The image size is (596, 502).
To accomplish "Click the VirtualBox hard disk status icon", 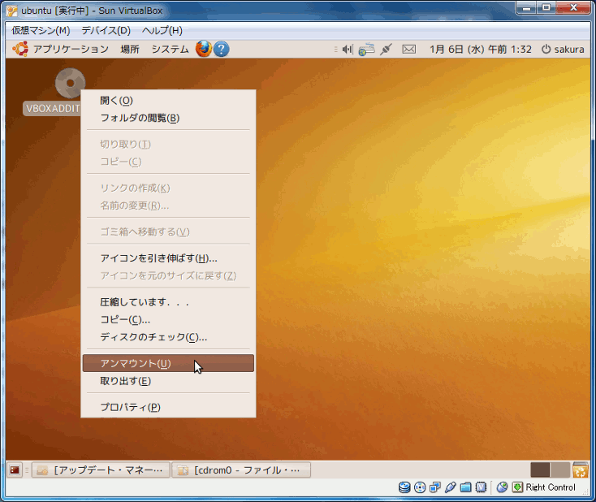I will 404,487.
